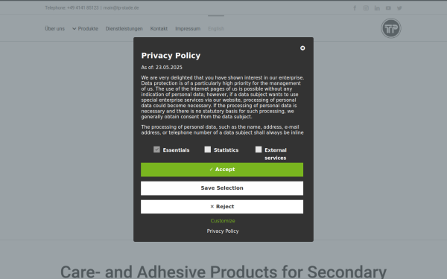The width and height of the screenshot is (447, 279).
Task: Toggle the Essentials checkbox
Action: click(x=156, y=150)
